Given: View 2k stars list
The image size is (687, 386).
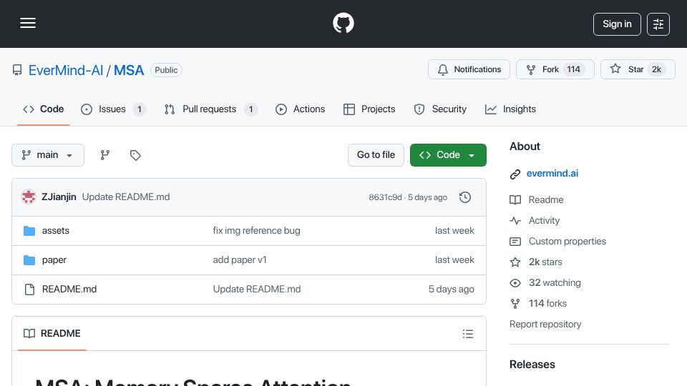Looking at the screenshot, I should click(x=545, y=262).
